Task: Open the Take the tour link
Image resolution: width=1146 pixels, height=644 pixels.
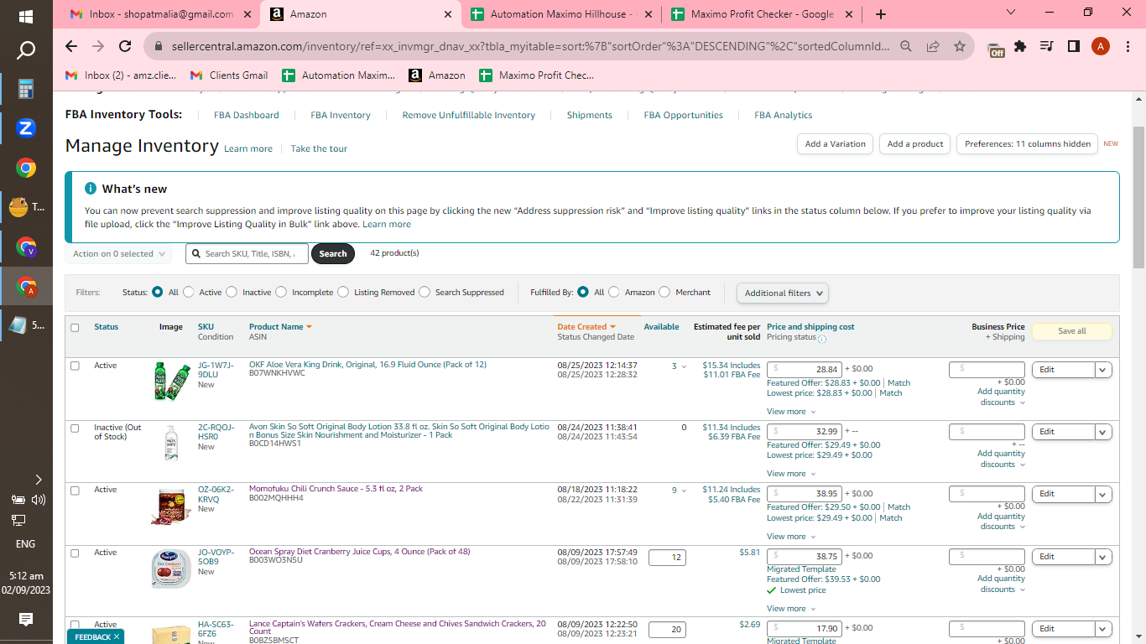Action: click(x=319, y=148)
